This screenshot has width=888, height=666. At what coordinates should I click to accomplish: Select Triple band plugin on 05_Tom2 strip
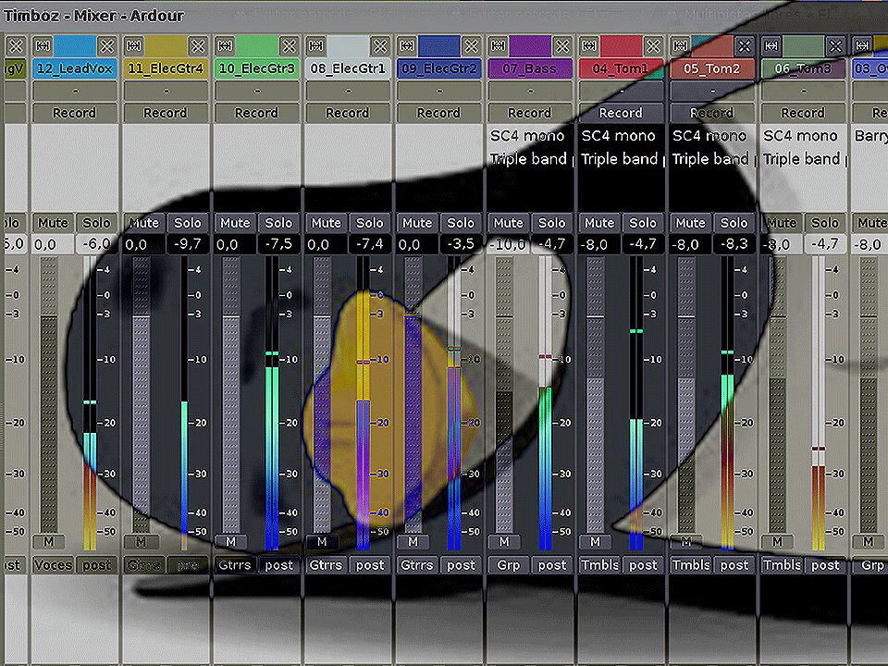pos(712,159)
